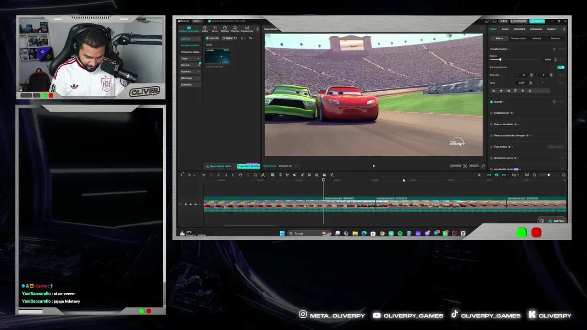Enter fullscreen preview

coord(483,166)
